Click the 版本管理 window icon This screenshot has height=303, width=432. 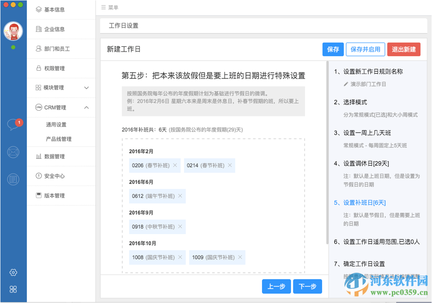tap(38, 195)
